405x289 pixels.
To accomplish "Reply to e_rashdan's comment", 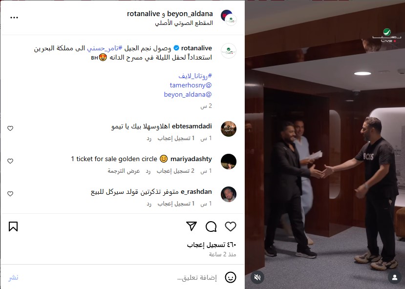I will point(149,204).
